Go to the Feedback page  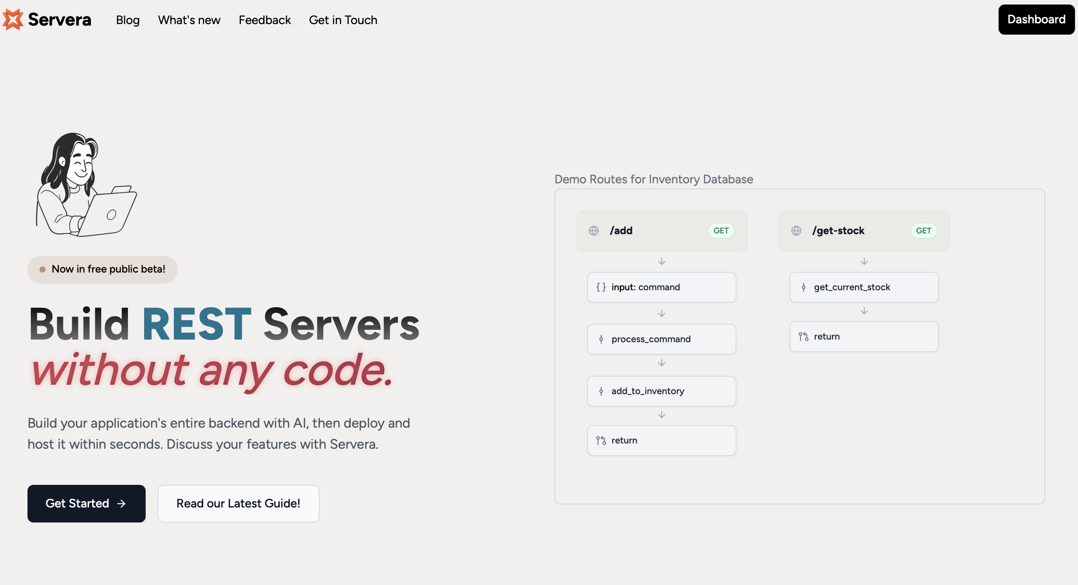point(265,20)
